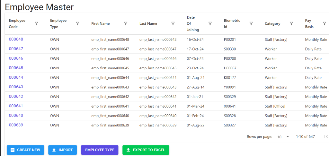Open employee 000642 record
Screen dimensions: 329x156
tap(16, 96)
